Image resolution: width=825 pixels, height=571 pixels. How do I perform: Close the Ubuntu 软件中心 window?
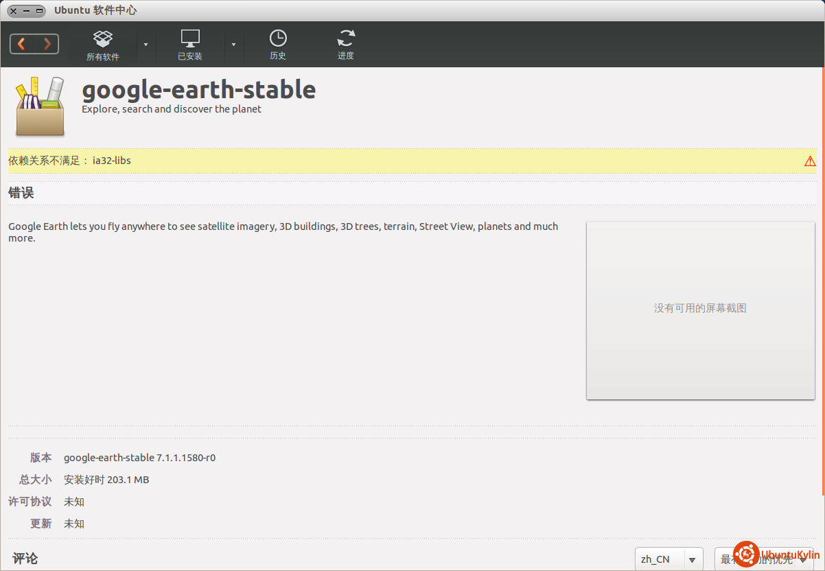click(x=13, y=11)
